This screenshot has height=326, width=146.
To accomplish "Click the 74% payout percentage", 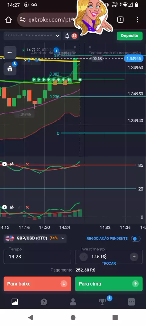I will [54, 238].
